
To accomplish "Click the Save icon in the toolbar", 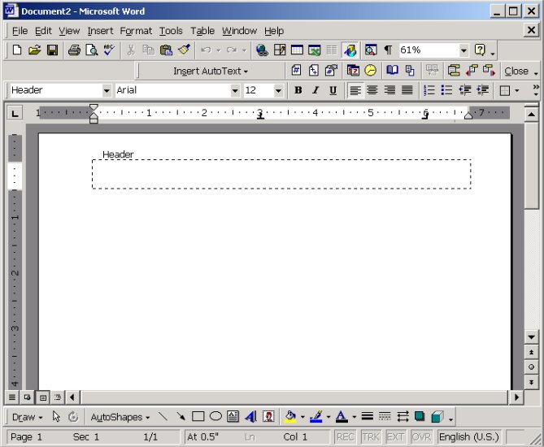I will (x=52, y=50).
